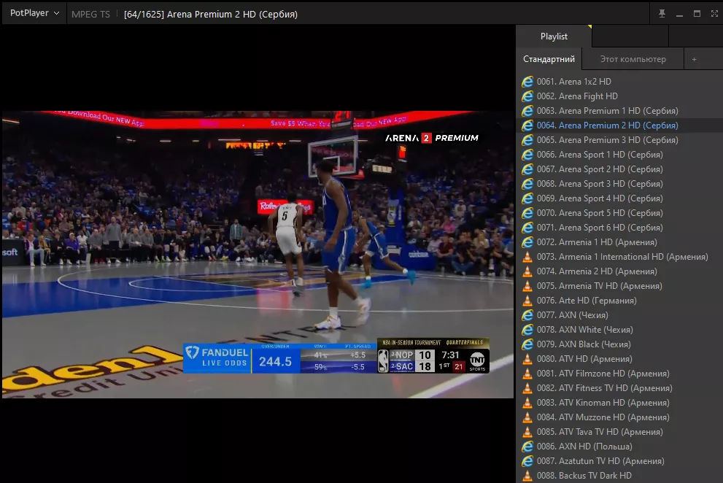Image resolution: width=723 pixels, height=483 pixels.
Task: Click the icon beside 0064. Arena Premium 2 HD
Action: coord(527,125)
